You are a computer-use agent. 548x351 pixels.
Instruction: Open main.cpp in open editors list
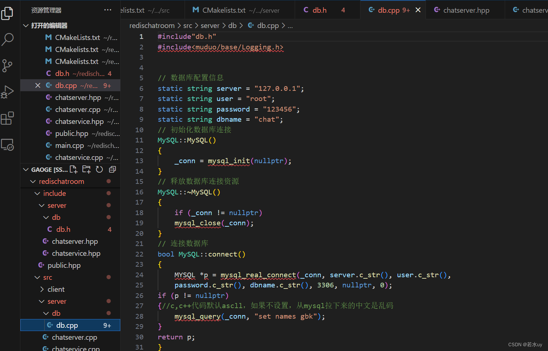tap(70, 145)
